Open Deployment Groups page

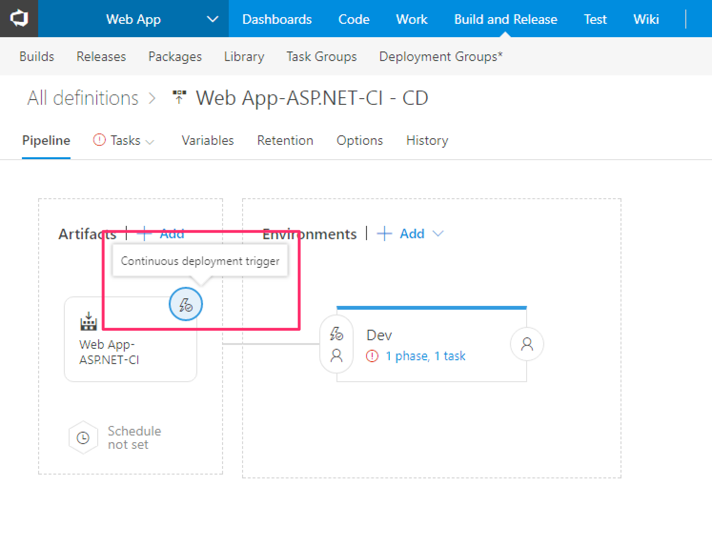441,56
